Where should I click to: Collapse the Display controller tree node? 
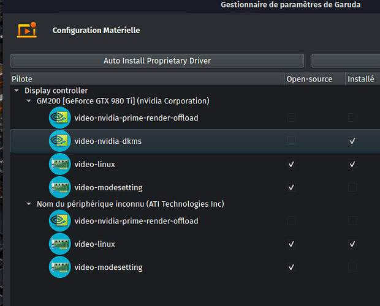point(17,91)
